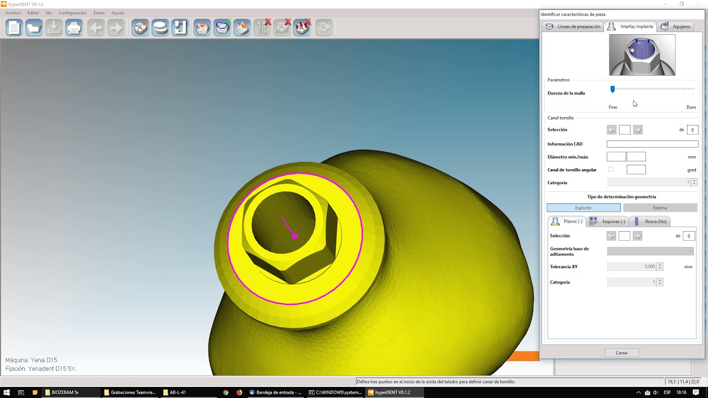
Task: Click the tooth outline with green check icon
Action: tap(222, 28)
